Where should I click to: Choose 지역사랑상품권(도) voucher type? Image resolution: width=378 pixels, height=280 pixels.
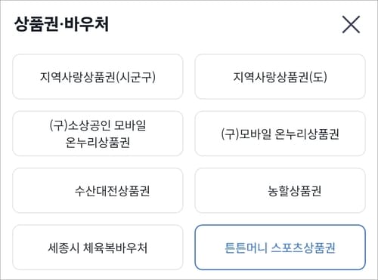(280, 77)
